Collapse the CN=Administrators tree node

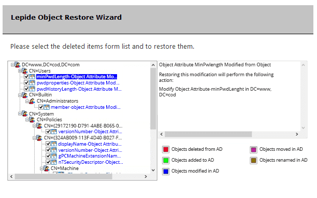[27, 101]
